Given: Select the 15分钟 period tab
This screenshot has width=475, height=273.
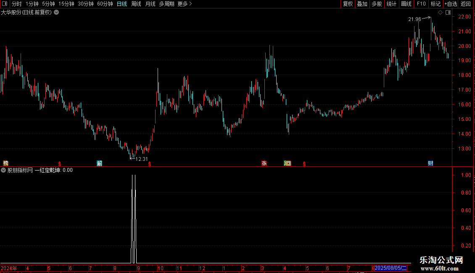Looking at the screenshot, I should coord(66,4).
